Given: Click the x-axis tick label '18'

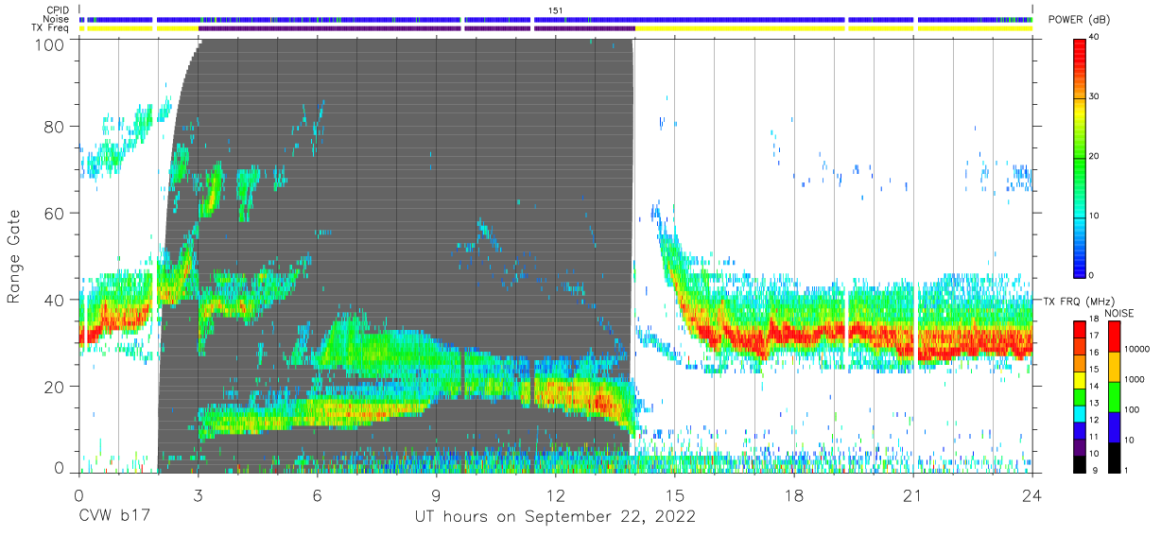Looking at the screenshot, I should [x=793, y=494].
